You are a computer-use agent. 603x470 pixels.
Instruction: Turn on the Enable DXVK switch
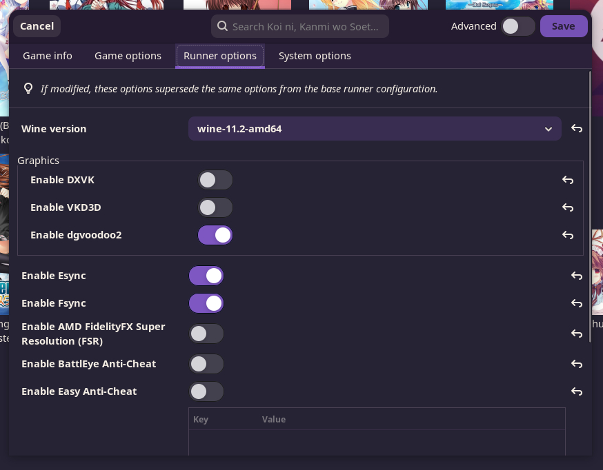(x=215, y=180)
